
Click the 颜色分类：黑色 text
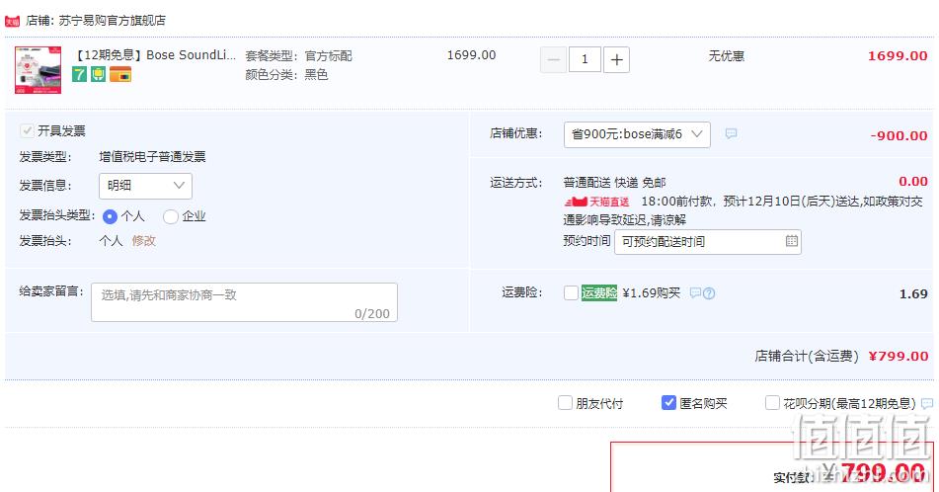pyautogui.click(x=286, y=74)
